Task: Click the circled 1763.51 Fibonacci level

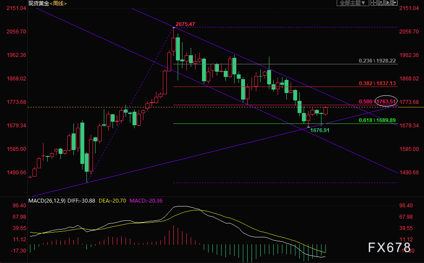Action: pos(386,101)
